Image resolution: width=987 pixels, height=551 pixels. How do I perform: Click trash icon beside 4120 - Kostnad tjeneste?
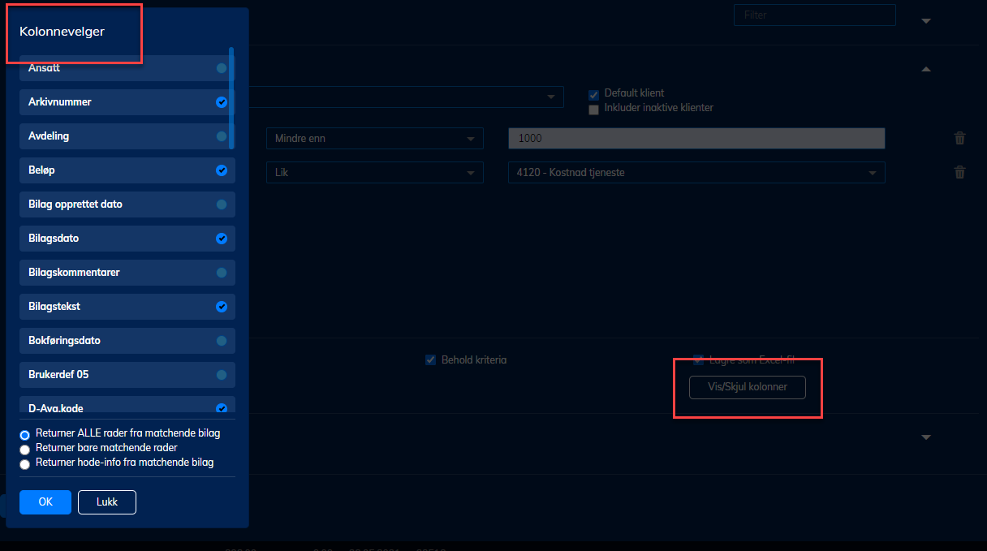pyautogui.click(x=959, y=172)
